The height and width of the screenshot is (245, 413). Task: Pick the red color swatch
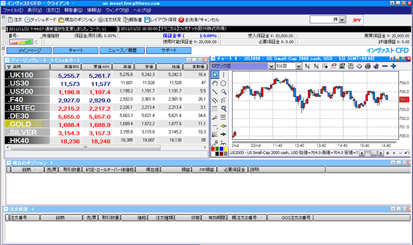click(x=213, y=149)
